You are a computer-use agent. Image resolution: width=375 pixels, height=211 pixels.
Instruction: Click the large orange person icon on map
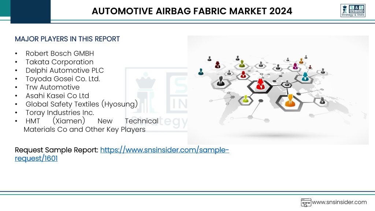[x=290, y=100]
